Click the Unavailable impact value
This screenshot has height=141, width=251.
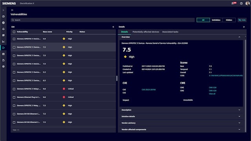(x=188, y=100)
